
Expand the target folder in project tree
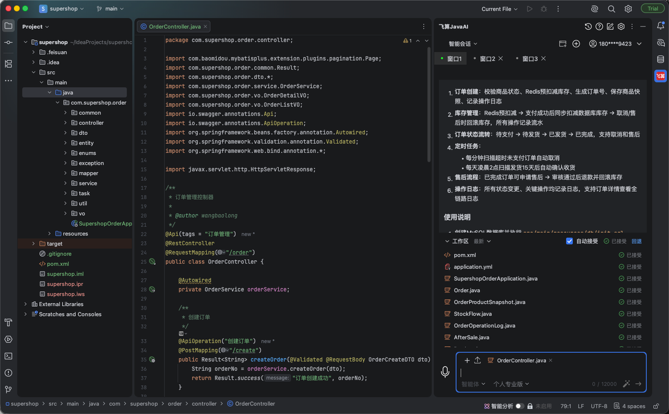point(33,244)
